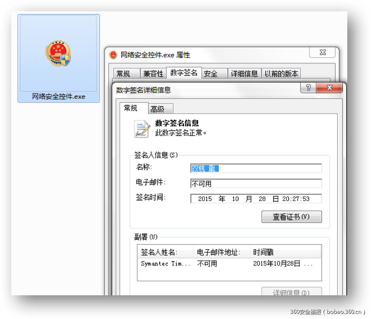Switch to the 详细信息 tab
Viewport: 371px width, 319px height.
[x=244, y=73]
